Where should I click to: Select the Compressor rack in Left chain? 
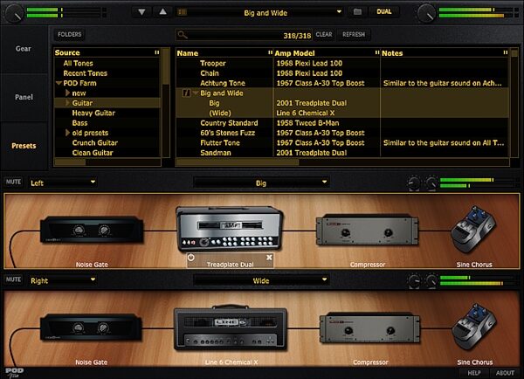click(367, 230)
